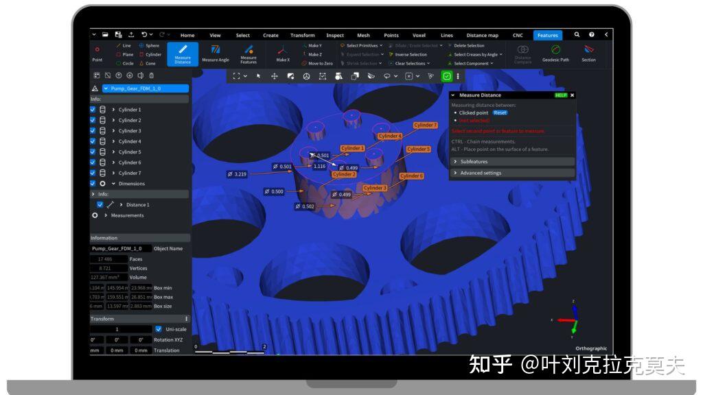The height and width of the screenshot is (395, 703).
Task: Click the Sphere feature button in ribbon
Action: pyautogui.click(x=149, y=46)
